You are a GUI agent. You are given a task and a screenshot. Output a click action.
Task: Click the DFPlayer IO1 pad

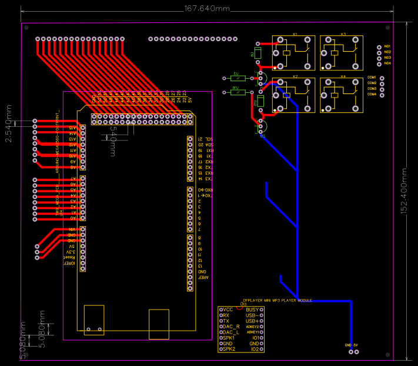(262, 338)
